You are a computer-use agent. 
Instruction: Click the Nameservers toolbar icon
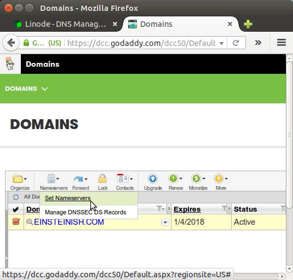tap(51, 178)
